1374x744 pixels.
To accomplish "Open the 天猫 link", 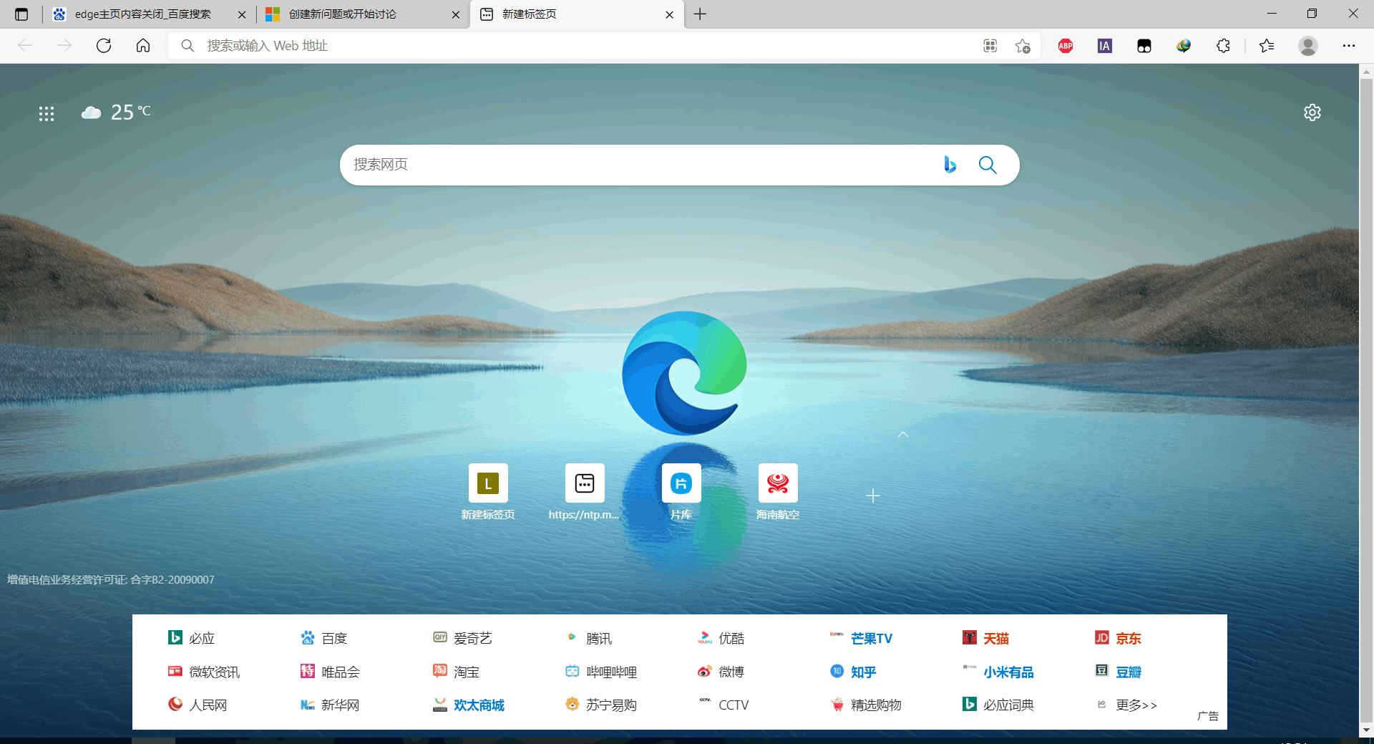I will click(x=986, y=638).
